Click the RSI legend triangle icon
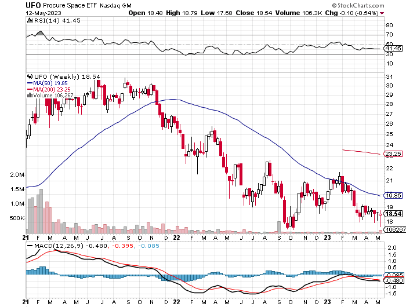Screen dimensions: 406x307 click(x=30, y=20)
